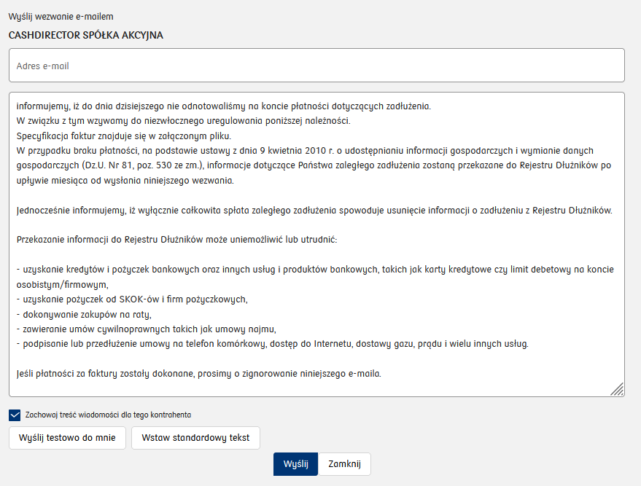The image size is (641, 486).
Task: Click the line 'uzyskanie pożyczek od SKOK-ów'
Action: click(132, 299)
